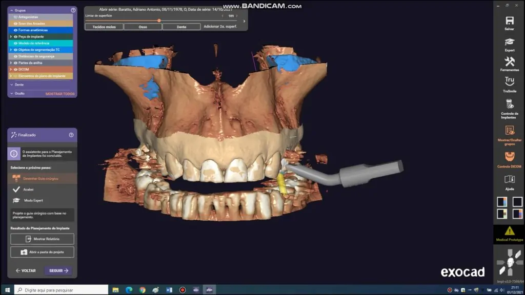Select the Osso surface preset tab

pyautogui.click(x=143, y=27)
